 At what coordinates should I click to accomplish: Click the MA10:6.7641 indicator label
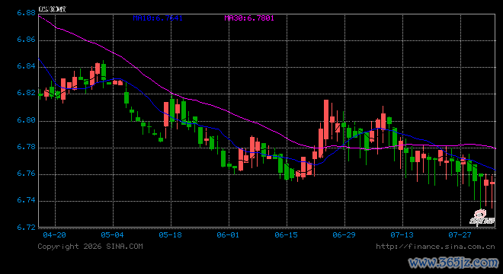coord(158,18)
